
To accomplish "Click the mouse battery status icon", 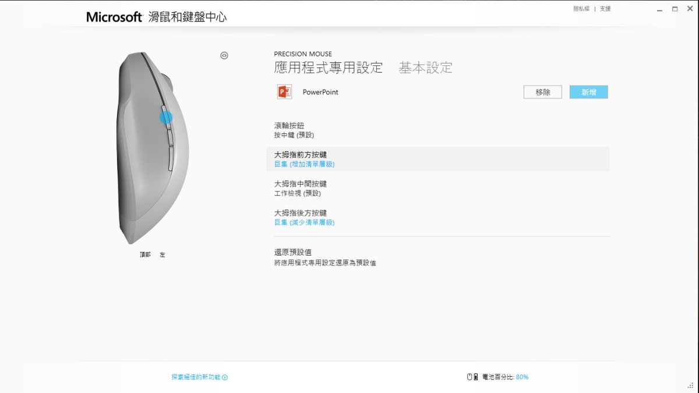I will click(x=472, y=377).
